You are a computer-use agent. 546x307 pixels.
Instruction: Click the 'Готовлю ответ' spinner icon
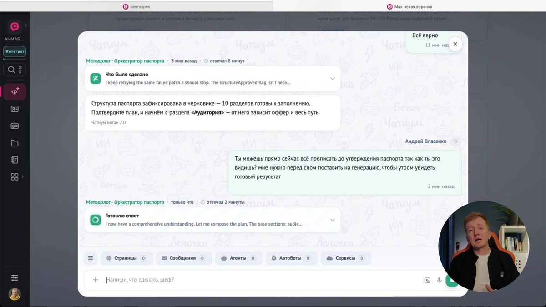pos(96,220)
